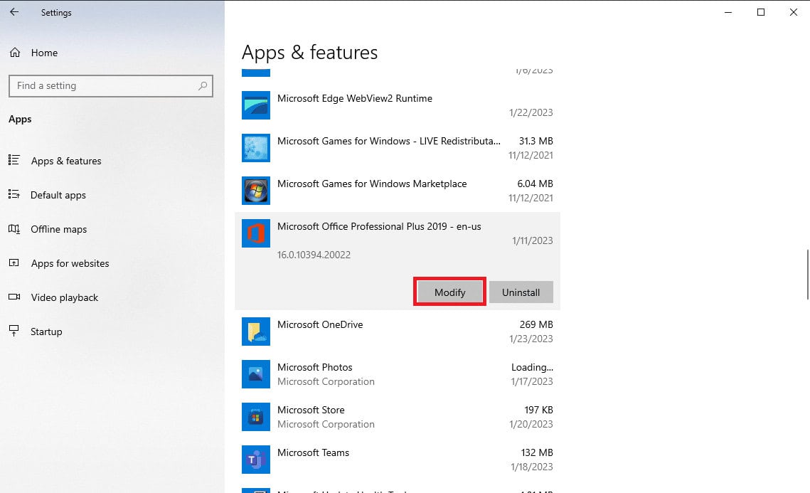Select Microsoft Edge WebView2 Runtime entry

[x=398, y=105]
